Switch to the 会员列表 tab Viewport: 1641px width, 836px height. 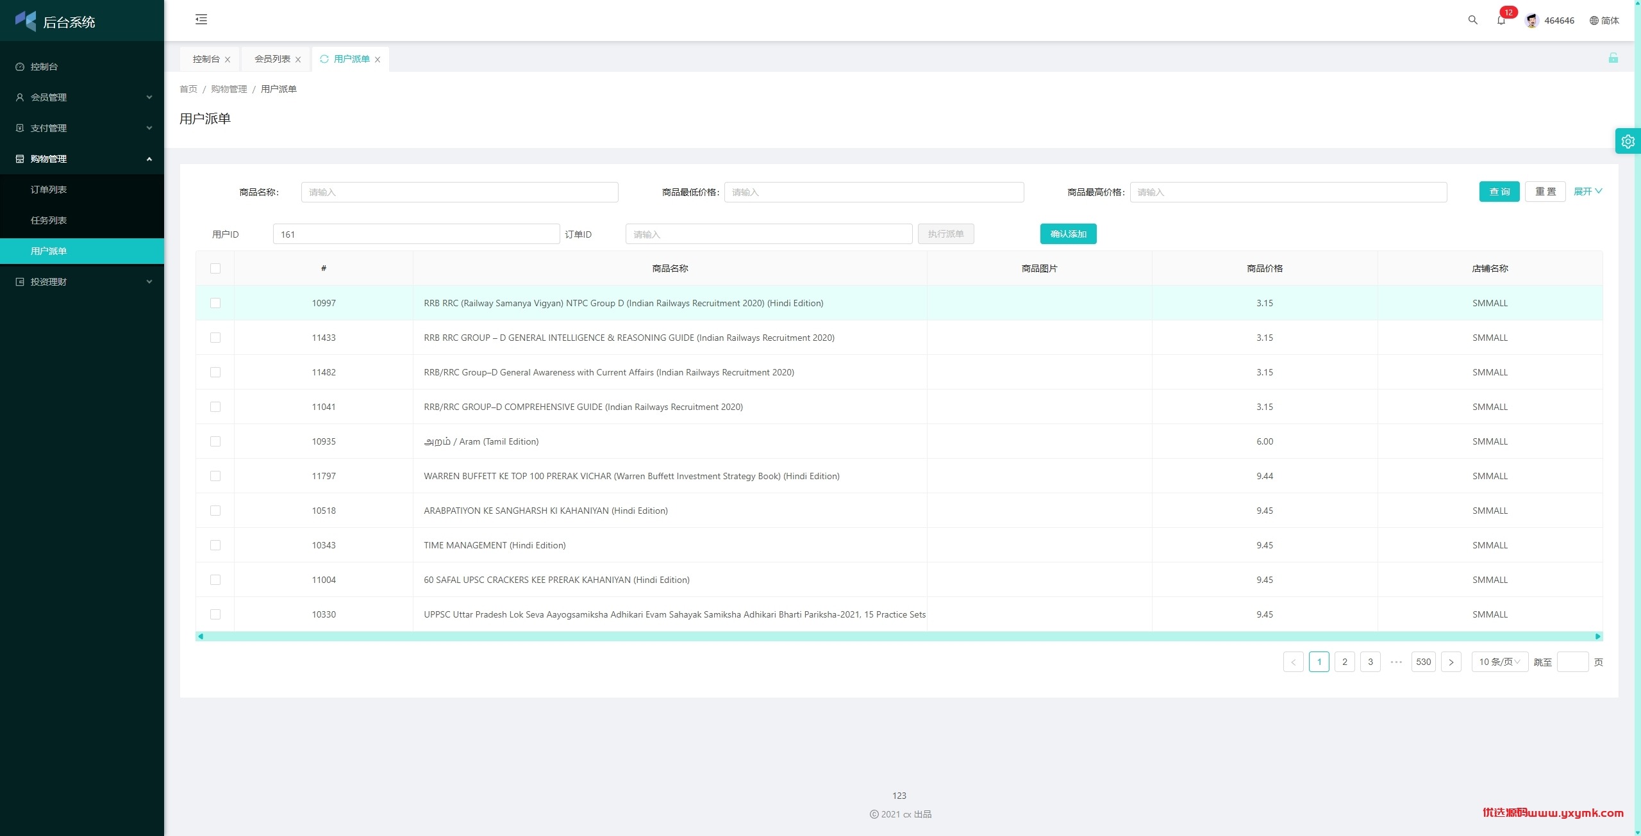click(272, 59)
